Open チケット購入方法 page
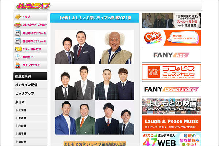The image size is (219, 146). tap(30, 49)
